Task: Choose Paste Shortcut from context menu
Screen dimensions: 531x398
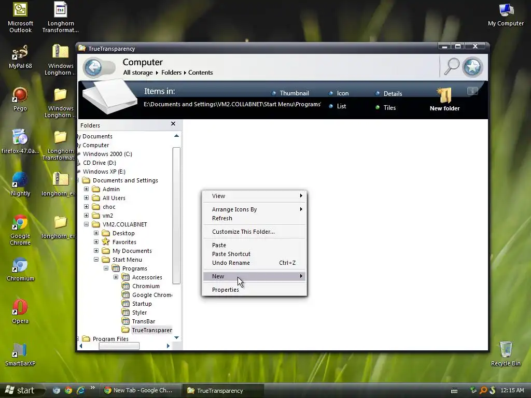Action: 254,254
